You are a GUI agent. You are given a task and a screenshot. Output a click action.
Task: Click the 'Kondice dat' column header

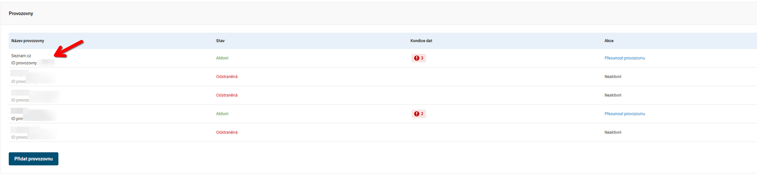click(421, 41)
